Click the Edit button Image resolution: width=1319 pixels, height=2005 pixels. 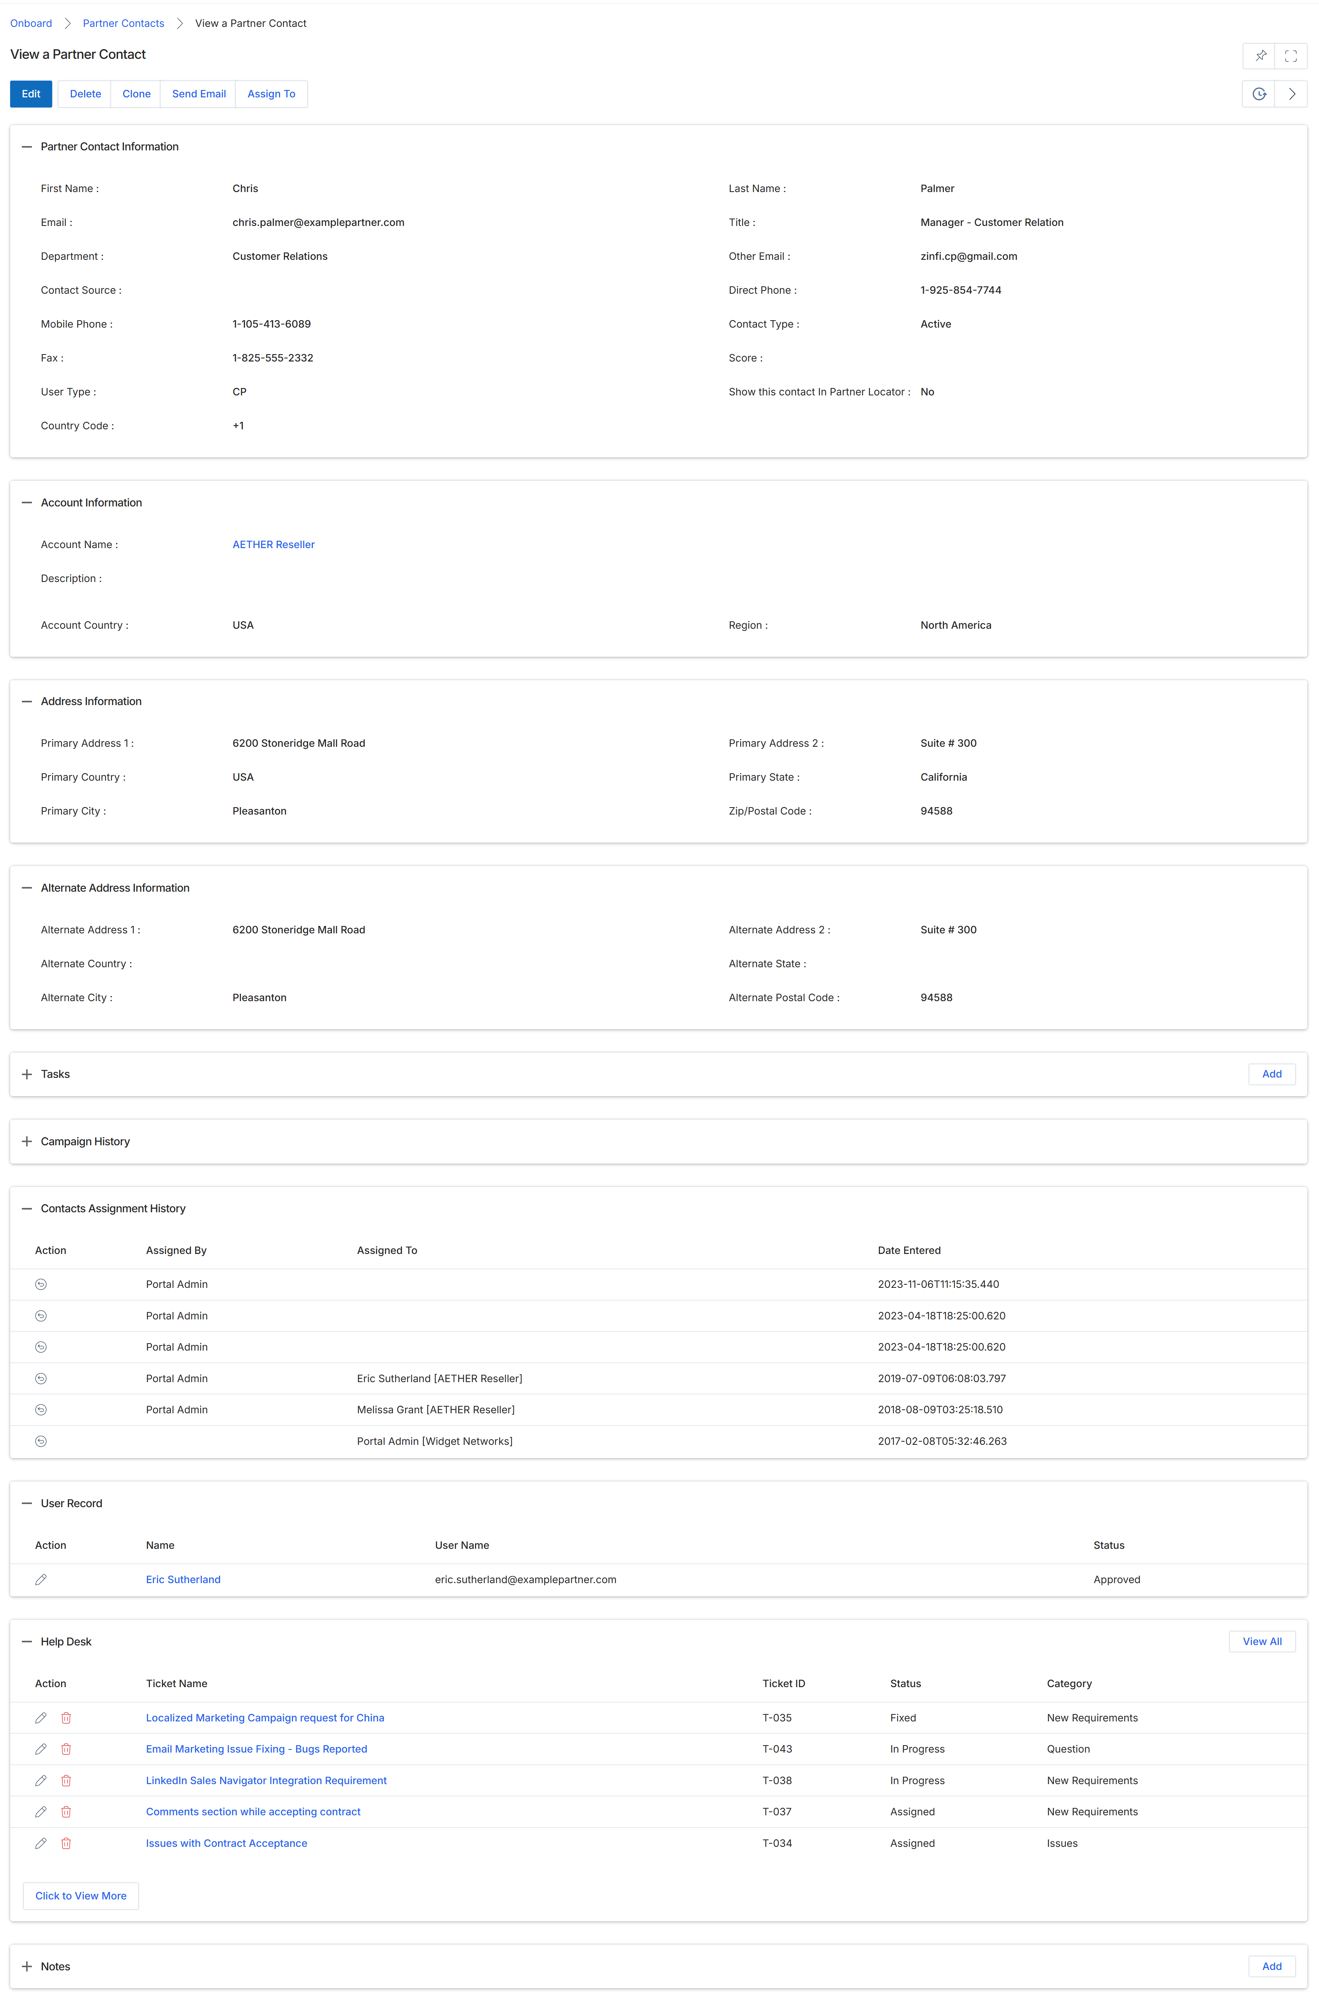31,93
